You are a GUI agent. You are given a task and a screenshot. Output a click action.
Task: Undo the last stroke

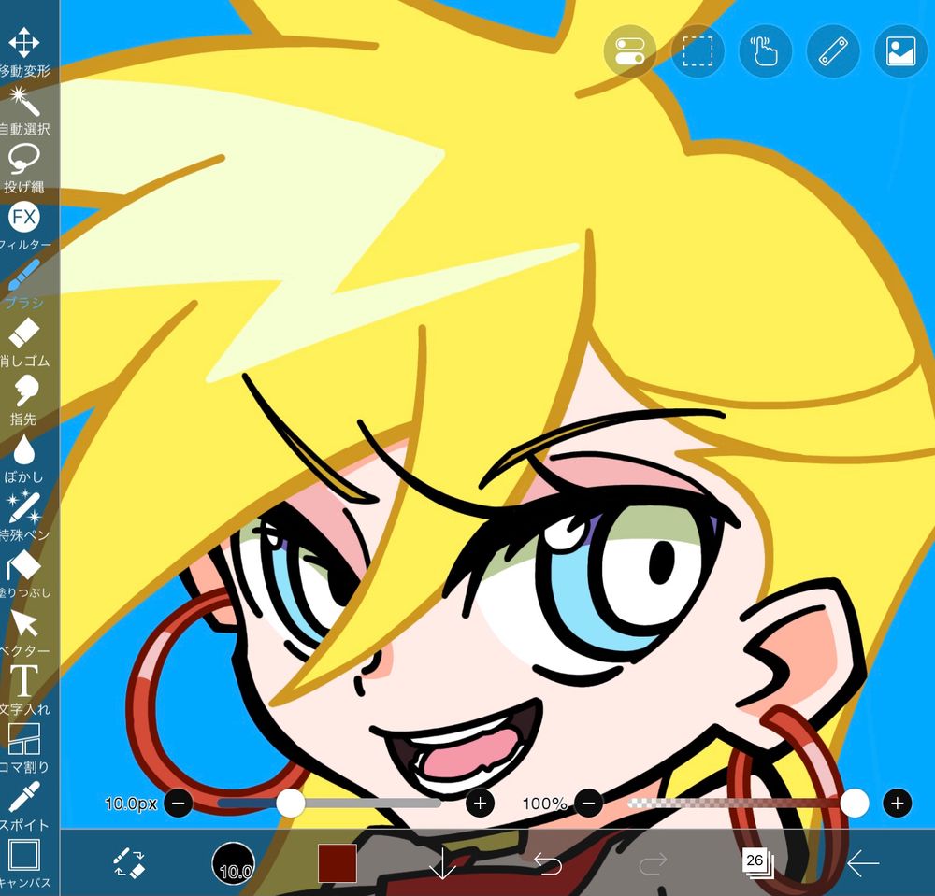[x=547, y=863]
